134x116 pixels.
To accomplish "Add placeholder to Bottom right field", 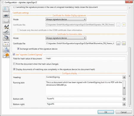I will (124, 104).
